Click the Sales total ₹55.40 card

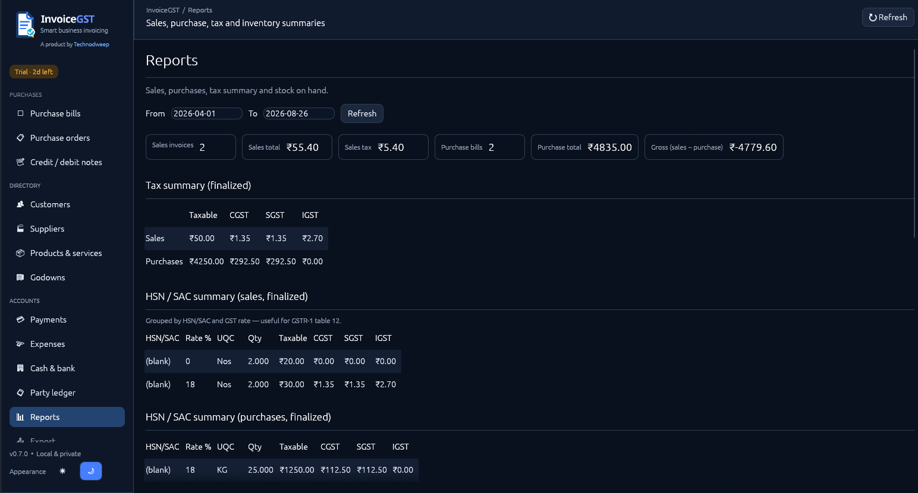pyautogui.click(x=287, y=147)
